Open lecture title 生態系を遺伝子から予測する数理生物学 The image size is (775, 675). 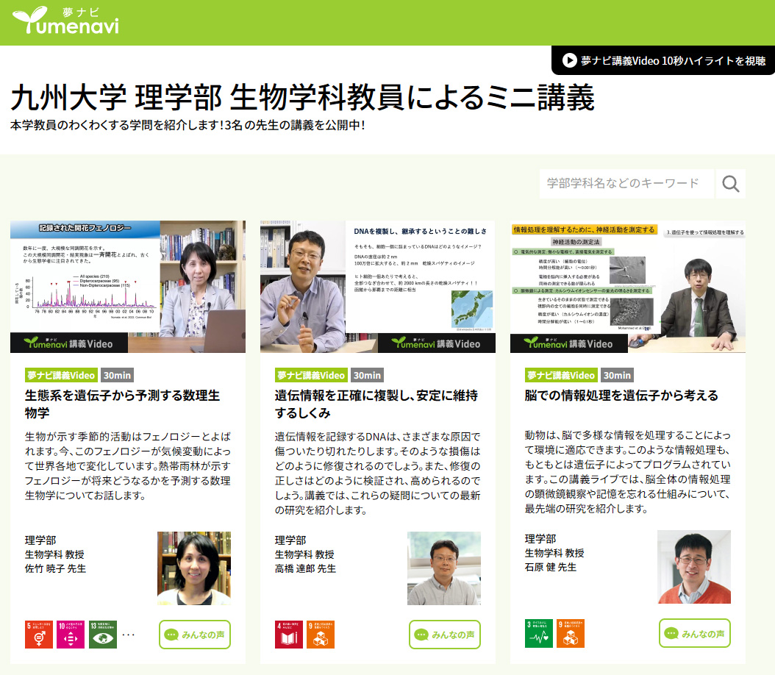(x=122, y=404)
